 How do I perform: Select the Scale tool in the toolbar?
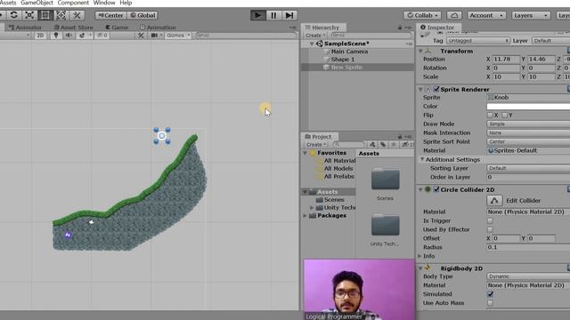29,15
